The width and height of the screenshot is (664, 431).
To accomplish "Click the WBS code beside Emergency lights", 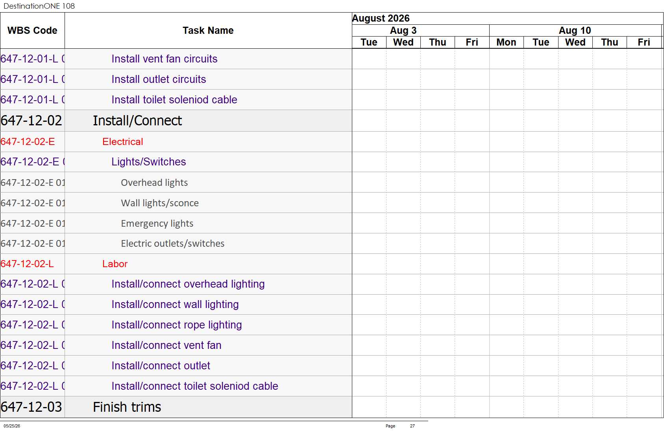I will point(33,224).
